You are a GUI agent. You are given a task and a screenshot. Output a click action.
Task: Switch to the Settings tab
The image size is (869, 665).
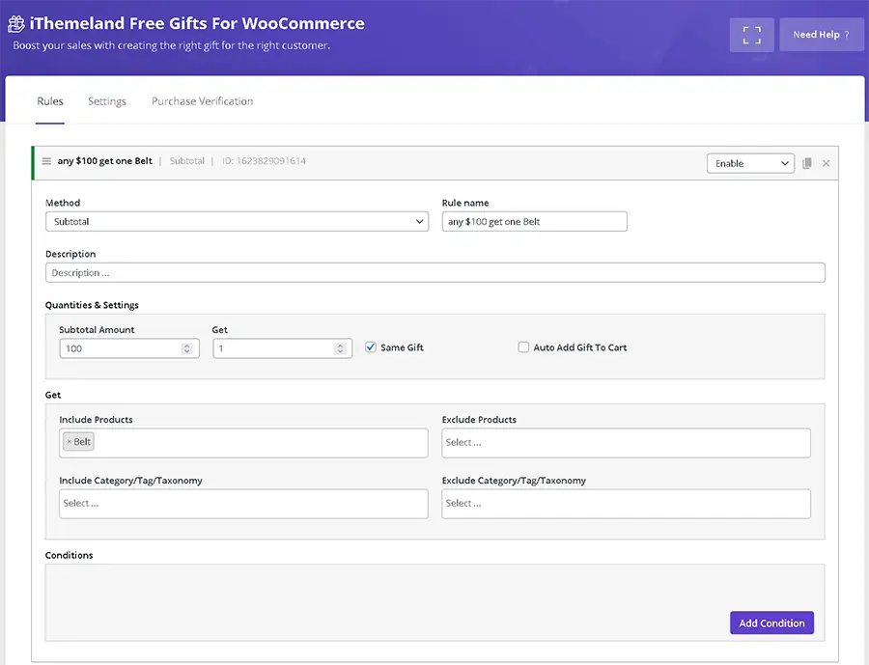[x=107, y=101]
